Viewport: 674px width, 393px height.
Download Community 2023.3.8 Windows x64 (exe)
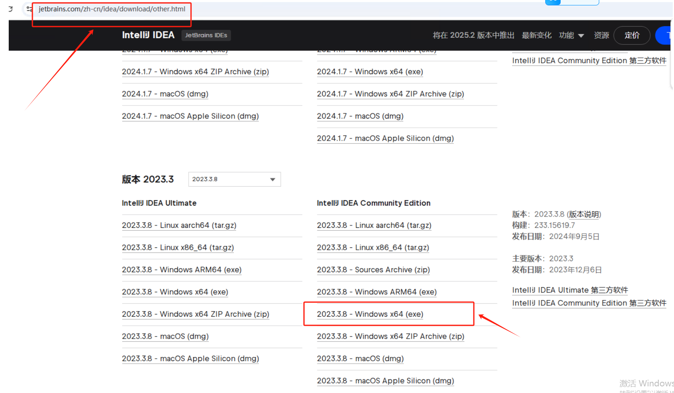(x=370, y=314)
